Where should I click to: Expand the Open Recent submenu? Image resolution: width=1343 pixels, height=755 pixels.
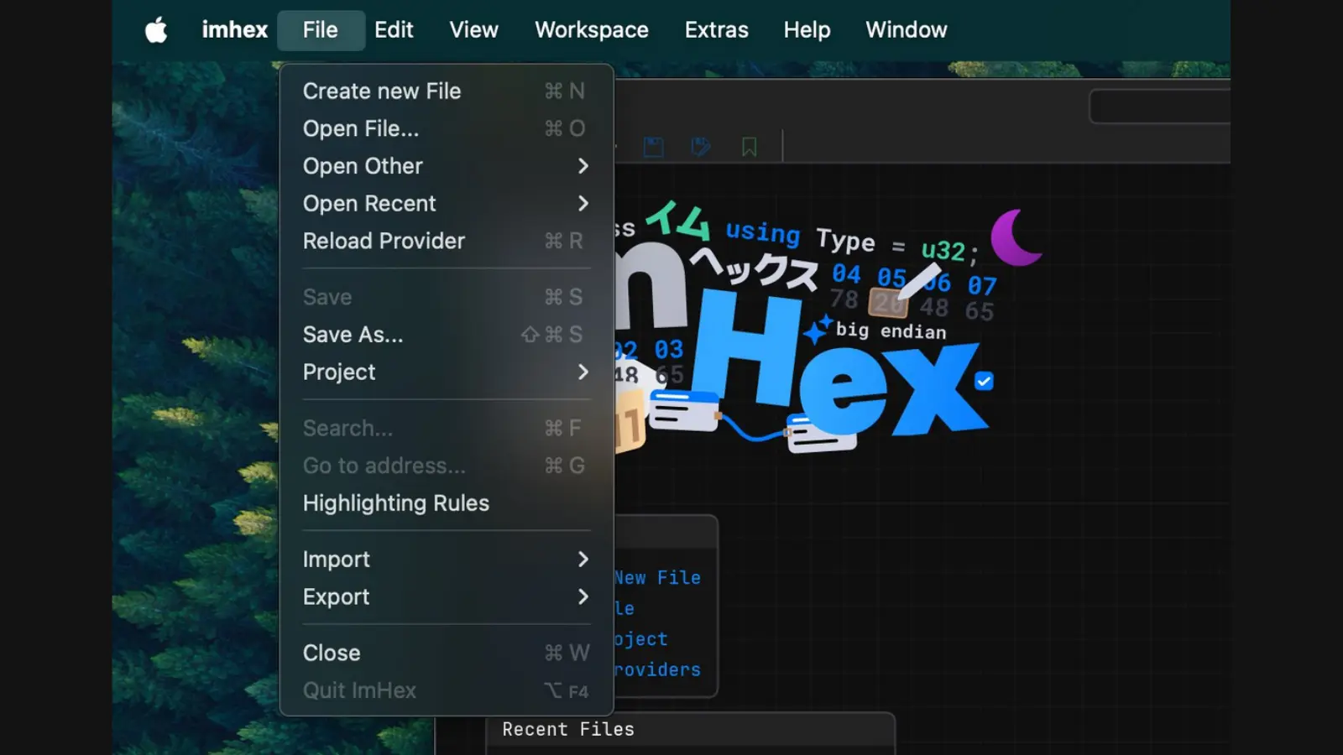pos(446,204)
